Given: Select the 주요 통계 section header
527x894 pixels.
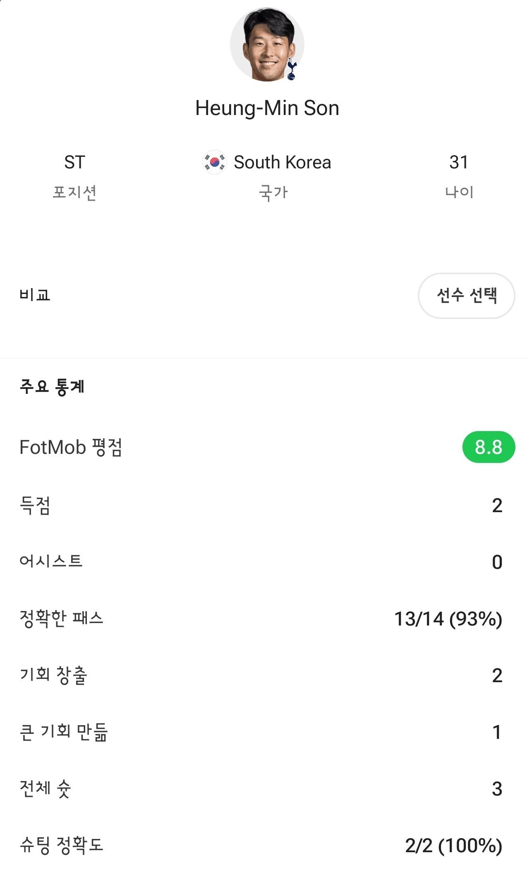Looking at the screenshot, I should (x=52, y=386).
